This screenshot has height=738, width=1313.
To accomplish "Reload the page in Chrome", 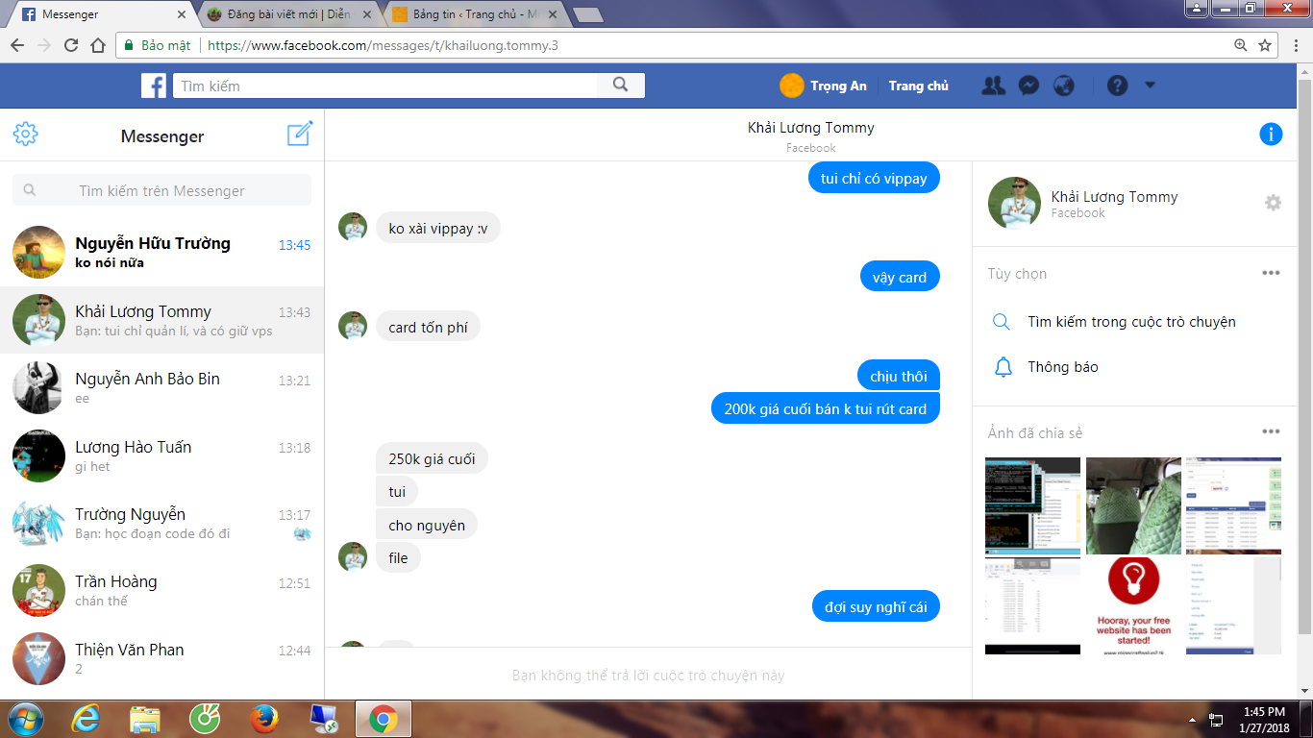I will click(70, 45).
